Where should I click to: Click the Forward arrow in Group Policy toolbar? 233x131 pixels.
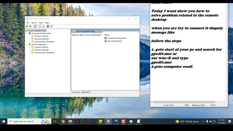point(30,26)
